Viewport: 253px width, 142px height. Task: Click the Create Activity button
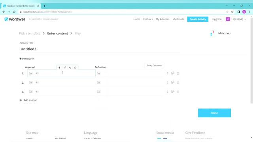pos(198,19)
